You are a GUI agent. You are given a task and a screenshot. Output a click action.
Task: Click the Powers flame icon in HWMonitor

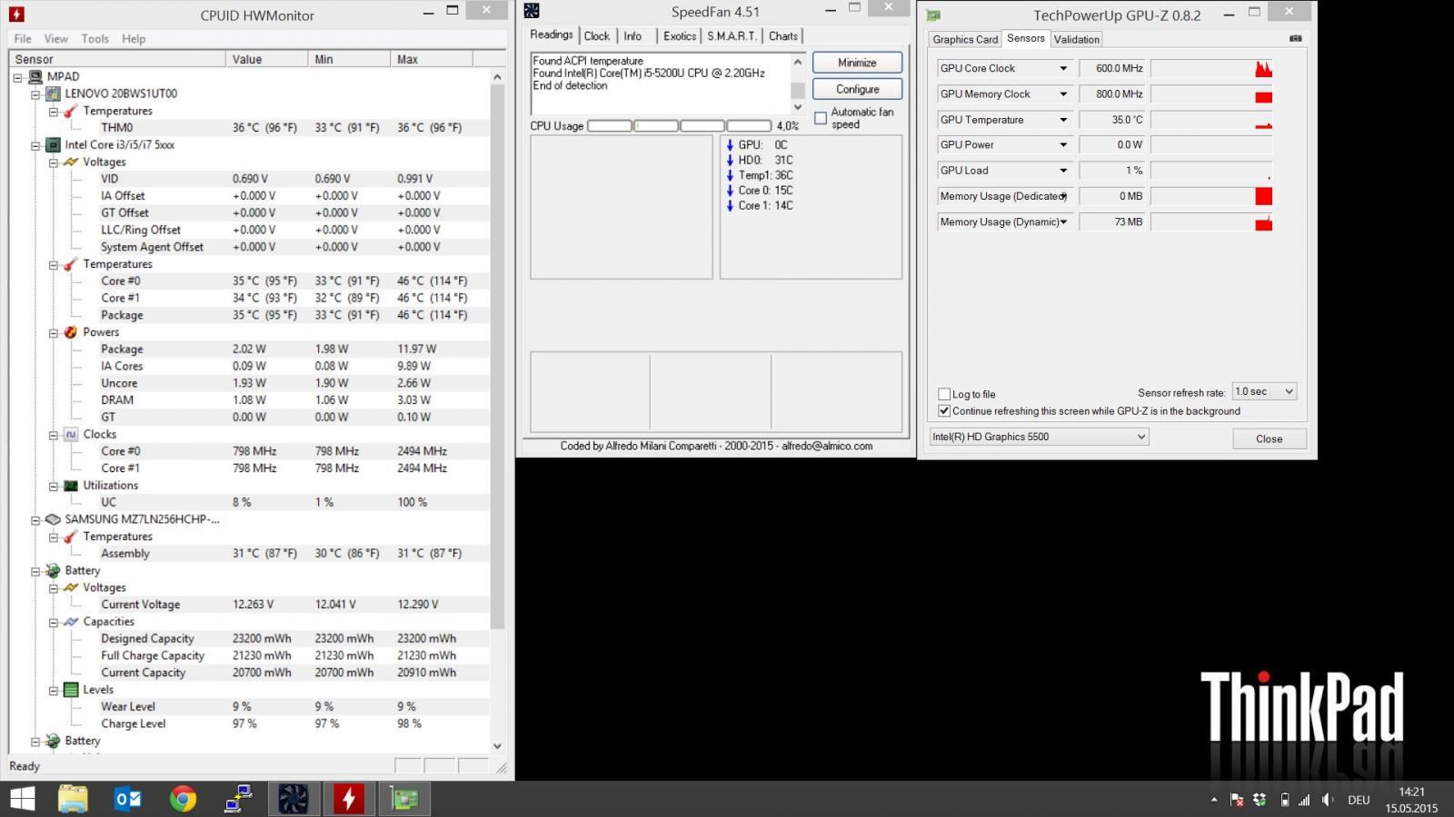point(71,332)
